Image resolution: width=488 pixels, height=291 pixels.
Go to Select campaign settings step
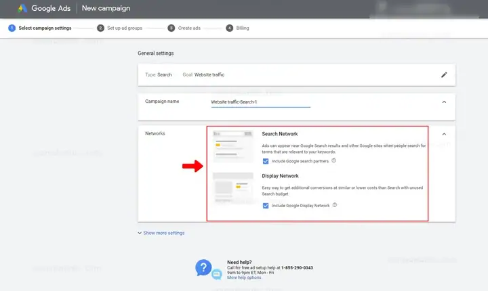point(45,28)
